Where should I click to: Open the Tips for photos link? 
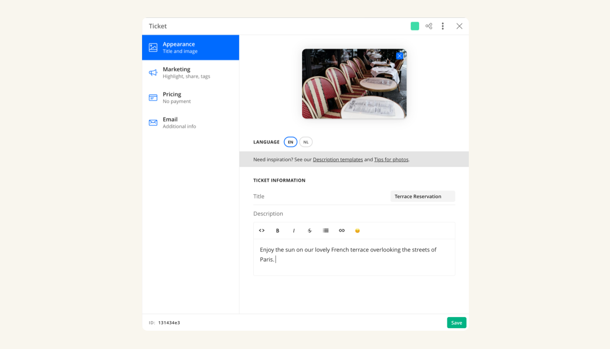pyautogui.click(x=391, y=160)
